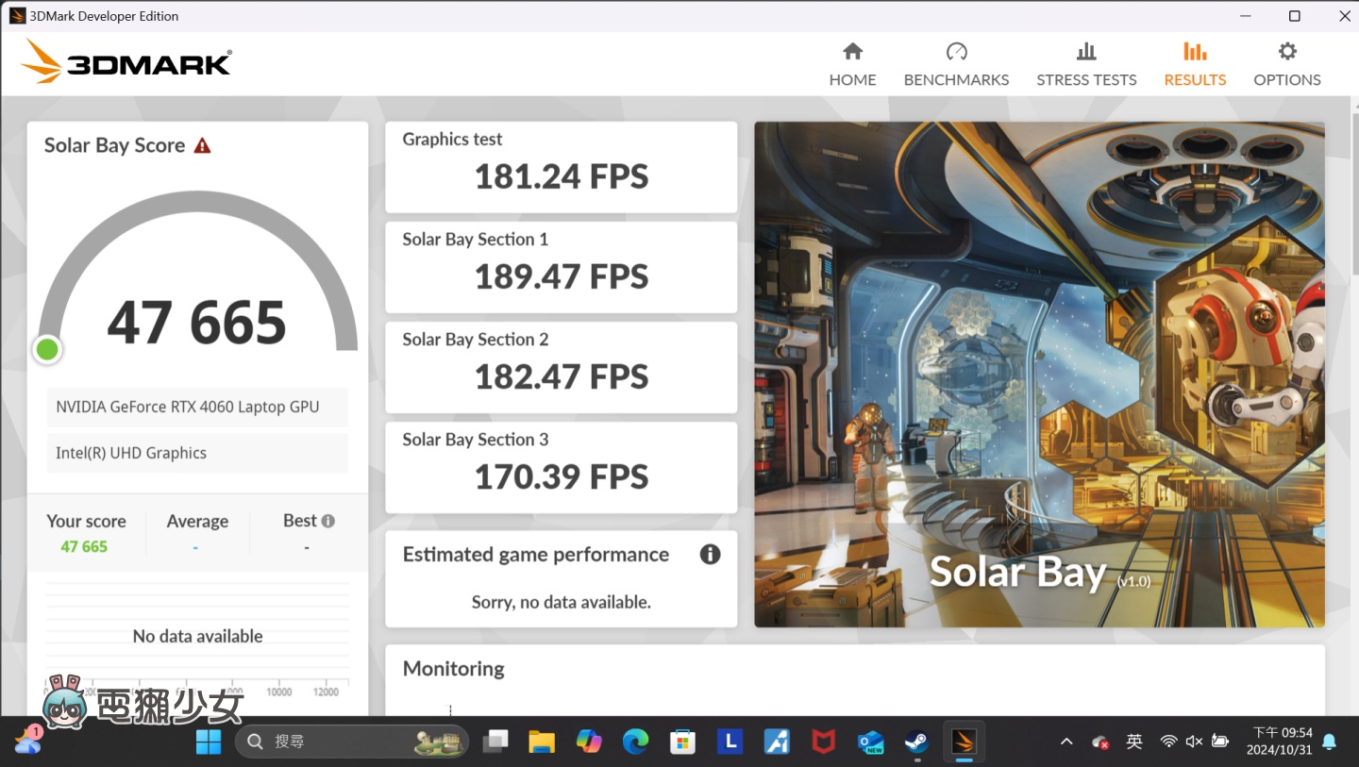This screenshot has height=767, width=1359.
Task: Switch to the BENCHMARKS tab
Action: [x=956, y=64]
